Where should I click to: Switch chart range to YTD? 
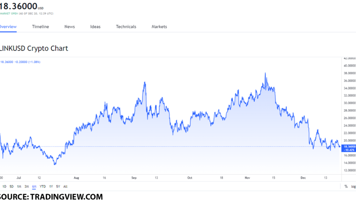42,186
